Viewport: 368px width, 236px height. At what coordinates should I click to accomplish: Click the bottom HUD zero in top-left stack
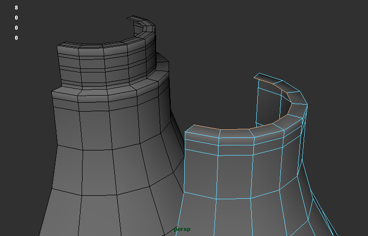coord(16,38)
